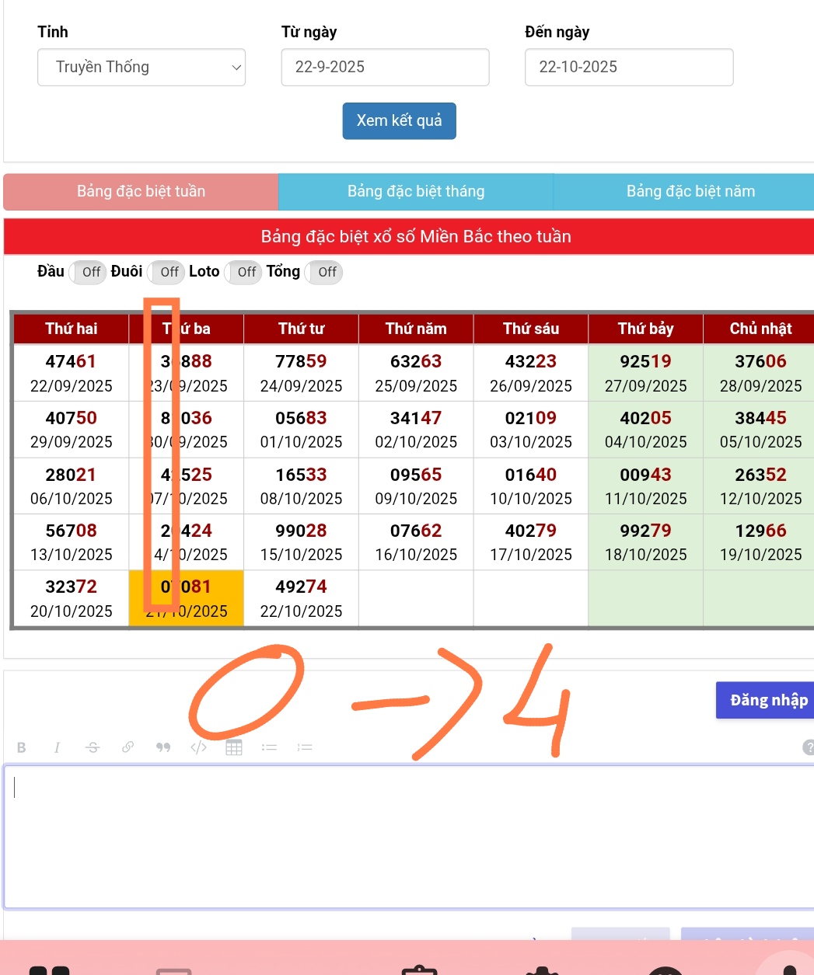814x975 pixels.
Task: Open the Tỉnh dropdown showing Truyền Thống
Action: (141, 68)
